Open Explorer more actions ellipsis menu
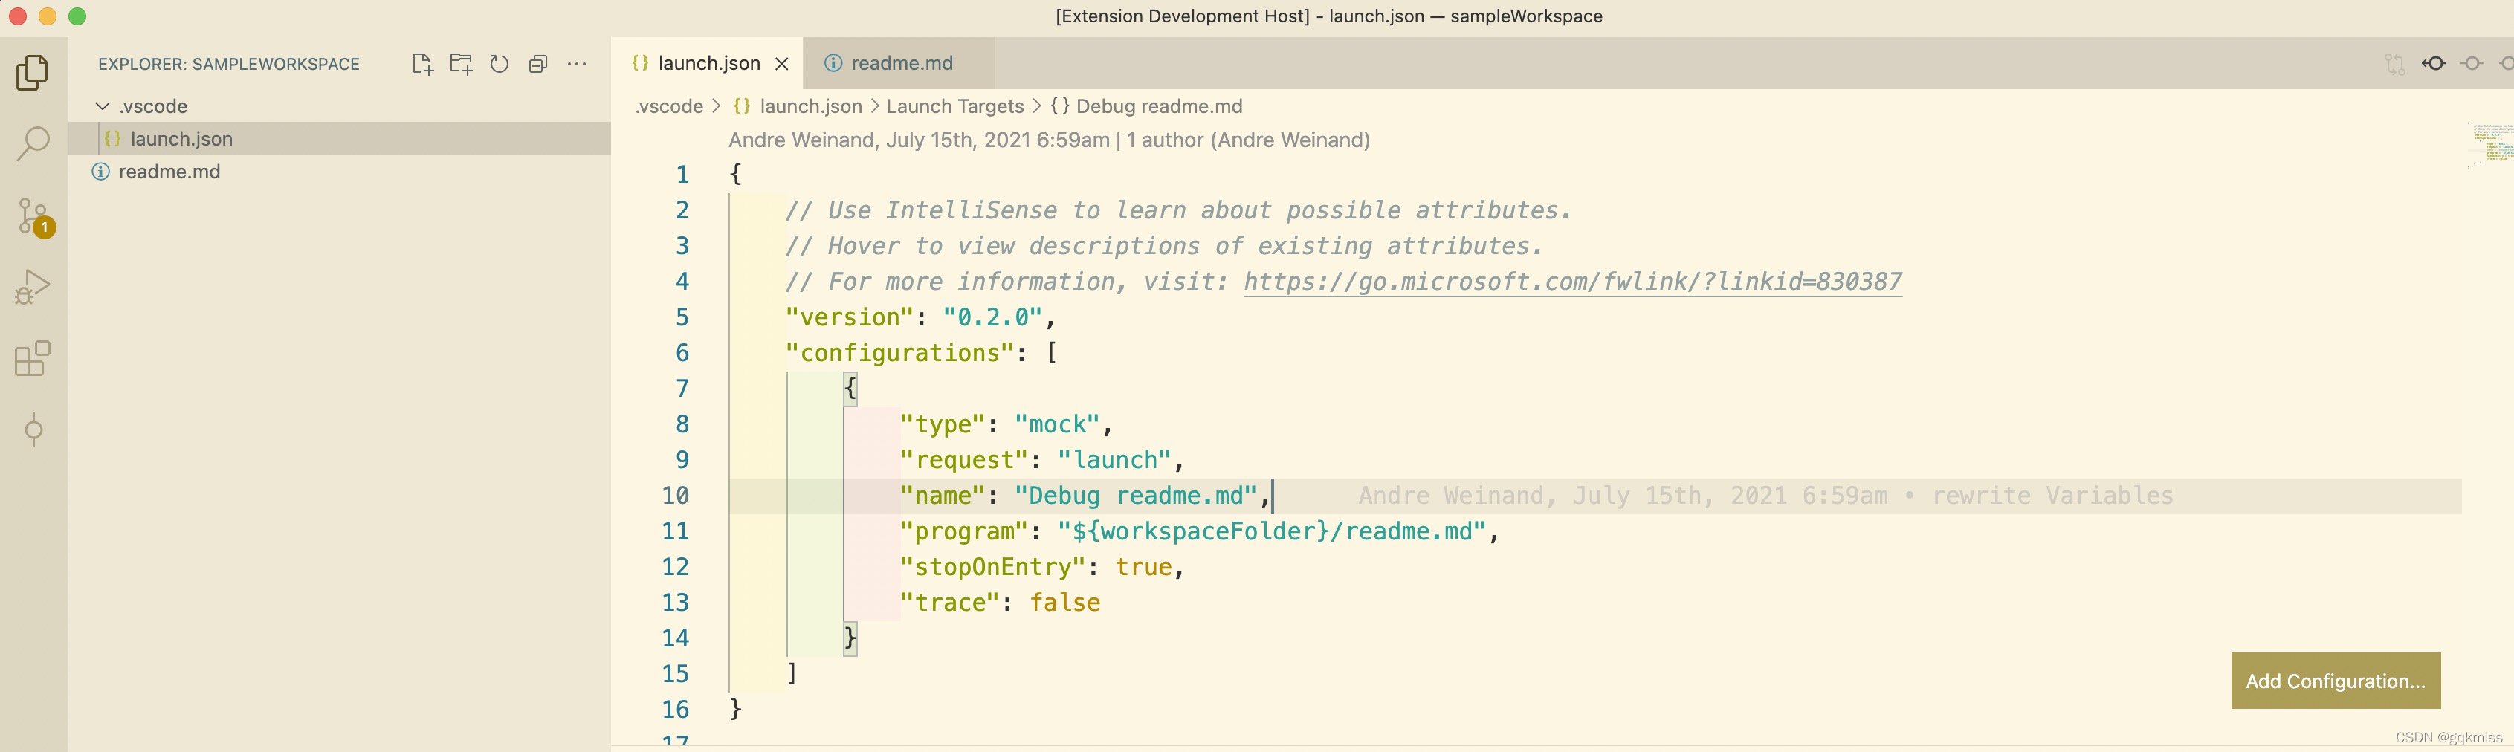This screenshot has width=2514, height=752. pos(577,65)
